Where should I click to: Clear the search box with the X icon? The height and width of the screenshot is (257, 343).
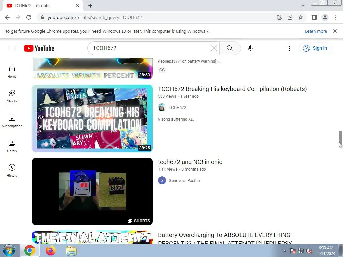[x=214, y=48]
